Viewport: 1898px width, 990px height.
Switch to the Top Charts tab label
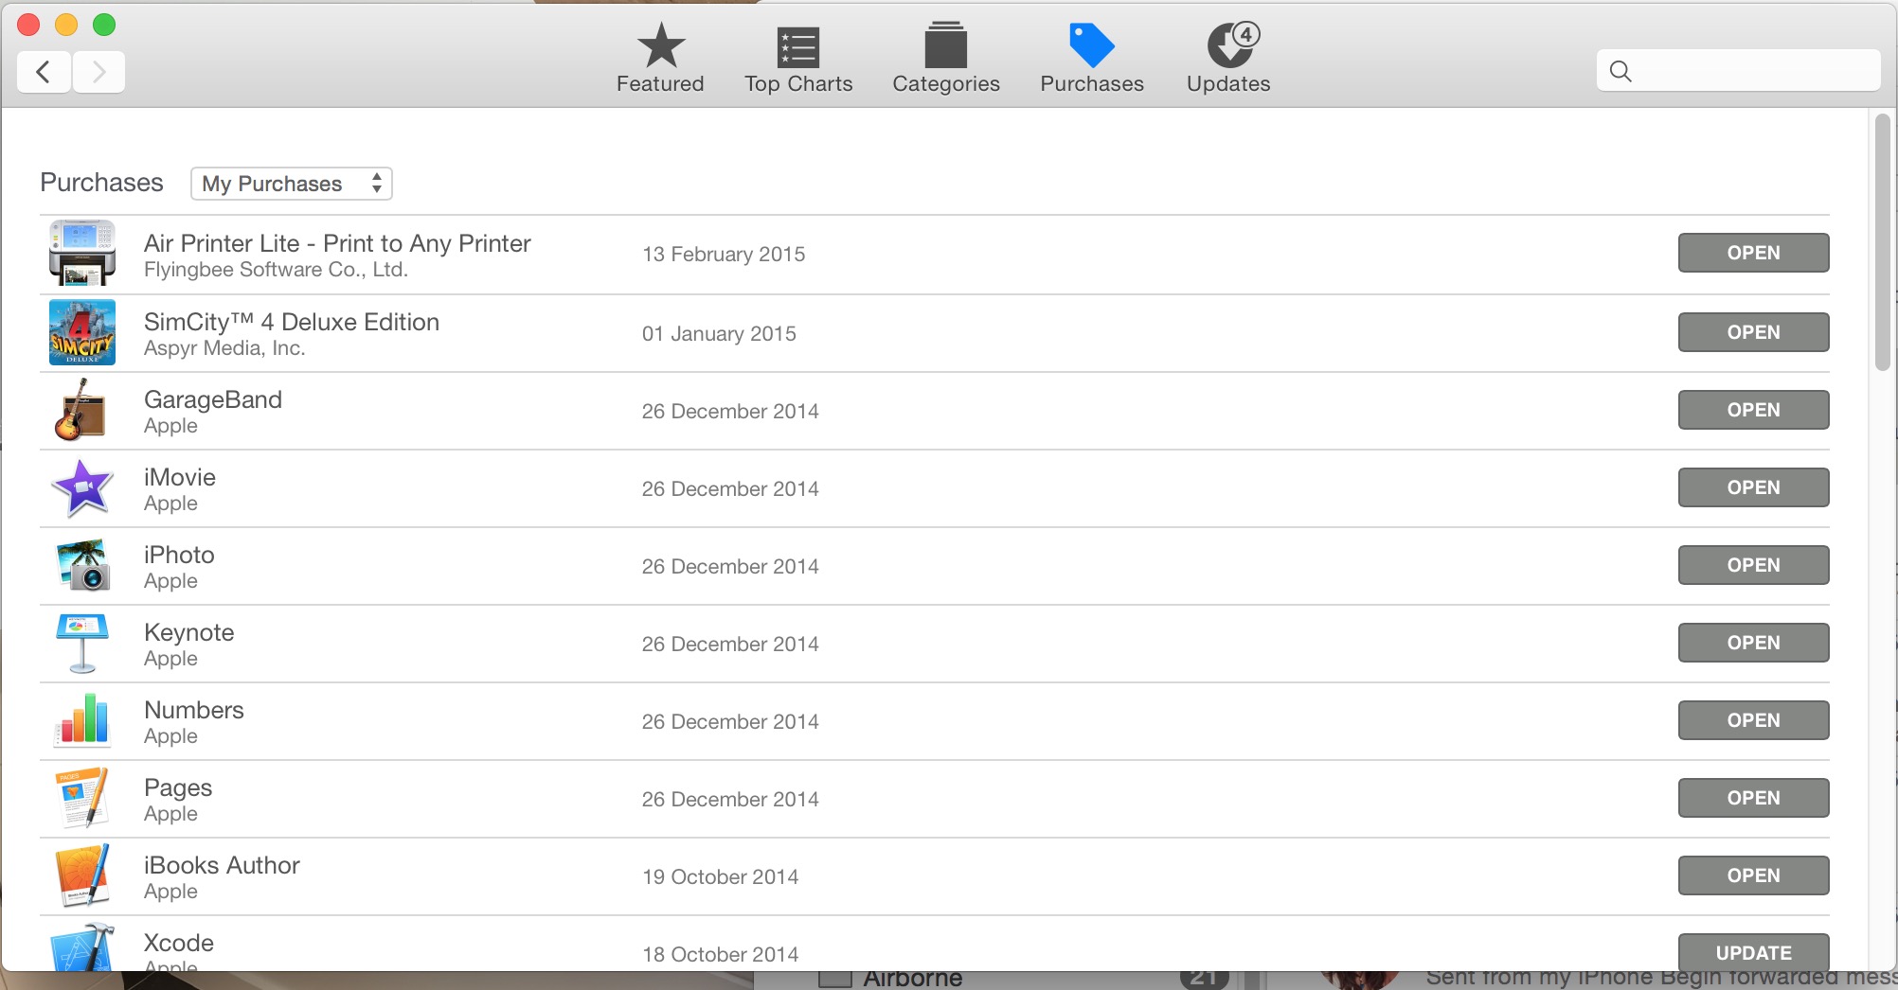(x=798, y=84)
